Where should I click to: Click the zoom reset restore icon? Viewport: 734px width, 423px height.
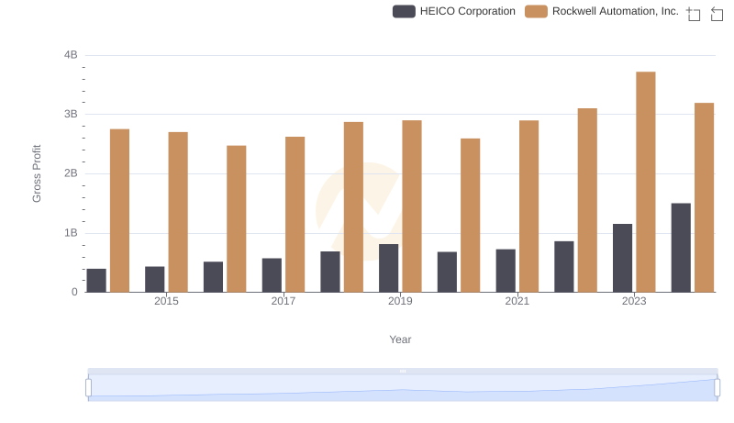click(717, 14)
